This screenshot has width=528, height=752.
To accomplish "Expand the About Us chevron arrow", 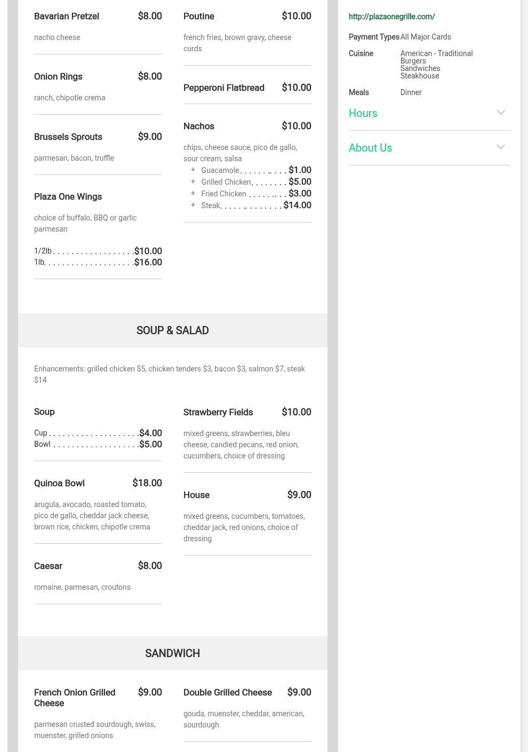I will 500,147.
